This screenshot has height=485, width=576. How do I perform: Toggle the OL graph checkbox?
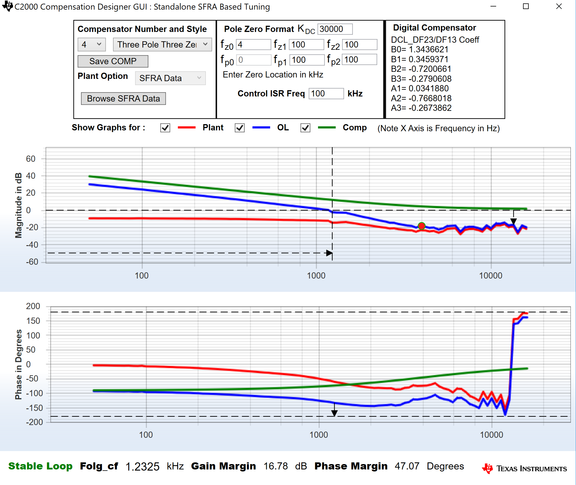pos(240,128)
